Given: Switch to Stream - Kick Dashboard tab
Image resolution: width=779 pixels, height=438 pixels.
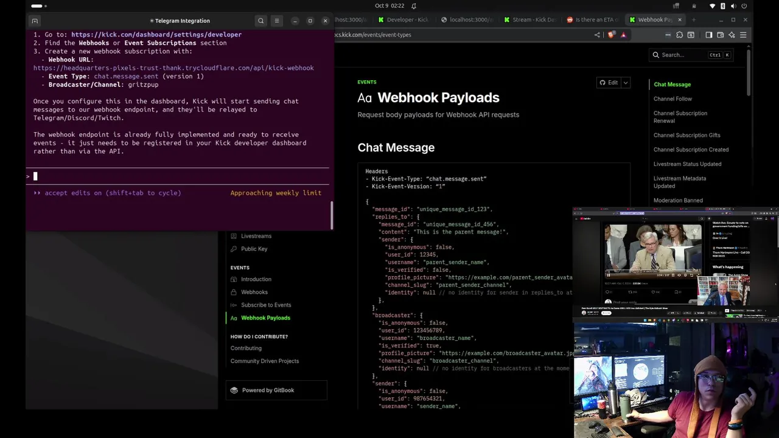Looking at the screenshot, I should pos(529,19).
